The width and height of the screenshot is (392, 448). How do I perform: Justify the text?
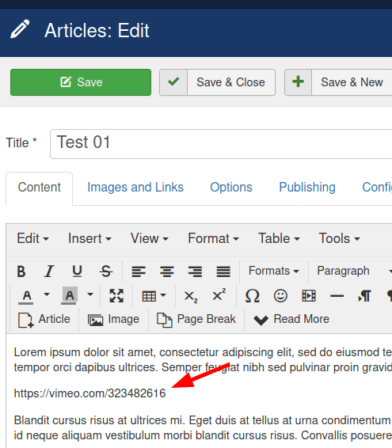click(x=223, y=271)
